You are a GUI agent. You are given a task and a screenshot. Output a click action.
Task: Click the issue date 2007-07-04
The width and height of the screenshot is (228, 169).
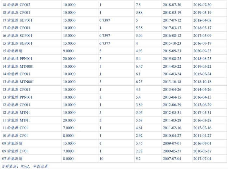(172, 159)
